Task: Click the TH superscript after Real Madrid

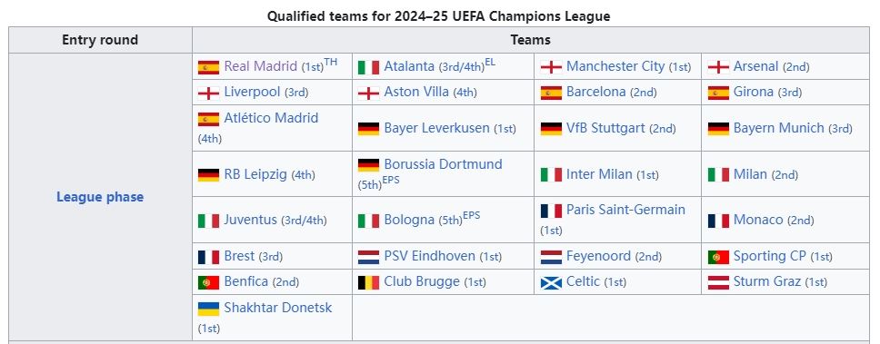Action: coord(331,62)
